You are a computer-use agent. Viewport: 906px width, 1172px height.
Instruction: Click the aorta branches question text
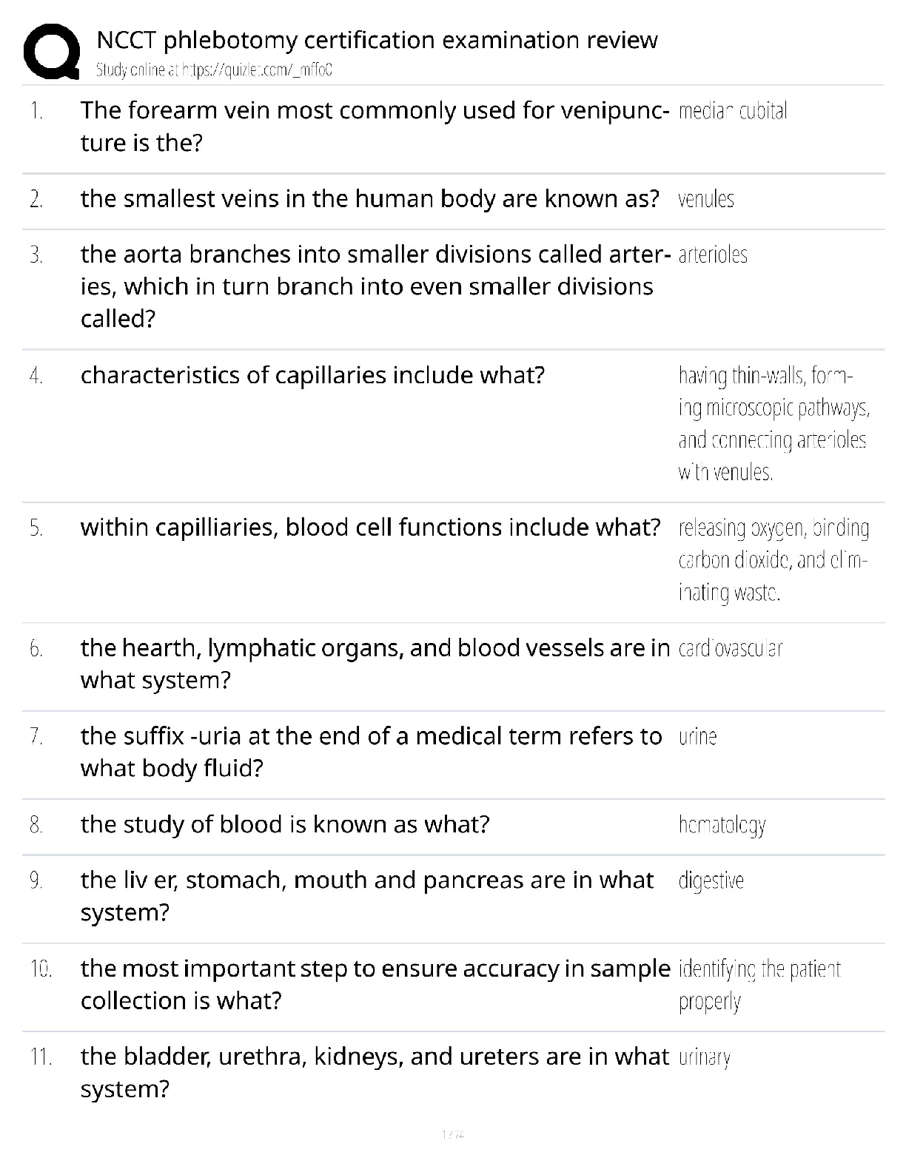375,286
